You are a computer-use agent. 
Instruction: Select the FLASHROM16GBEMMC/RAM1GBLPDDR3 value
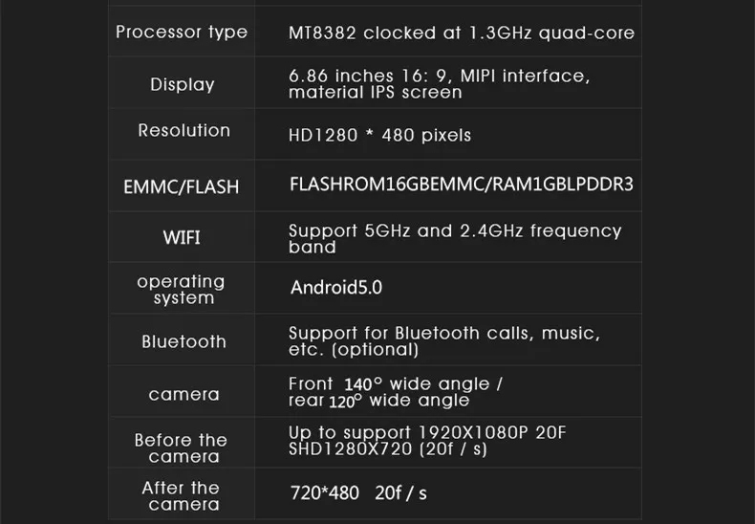(462, 185)
